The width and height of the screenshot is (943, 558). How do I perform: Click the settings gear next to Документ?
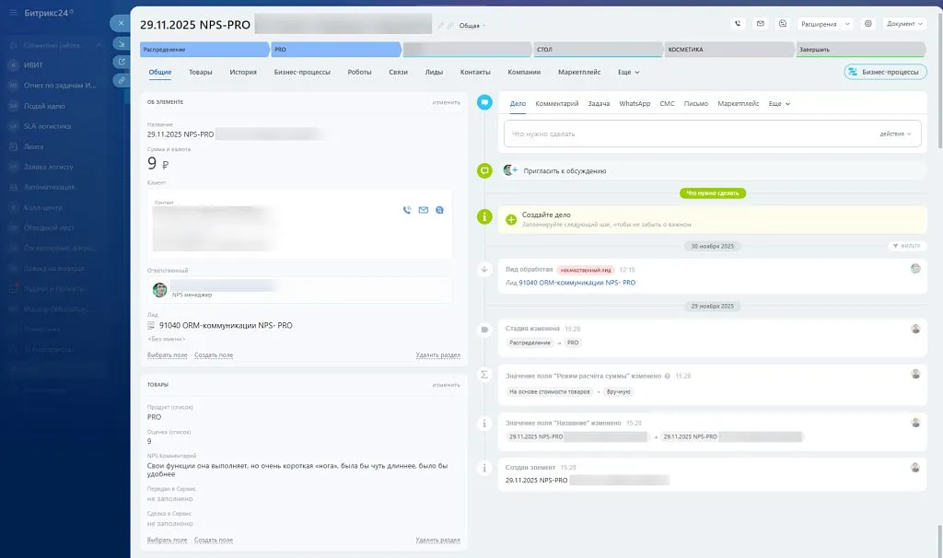tap(868, 23)
